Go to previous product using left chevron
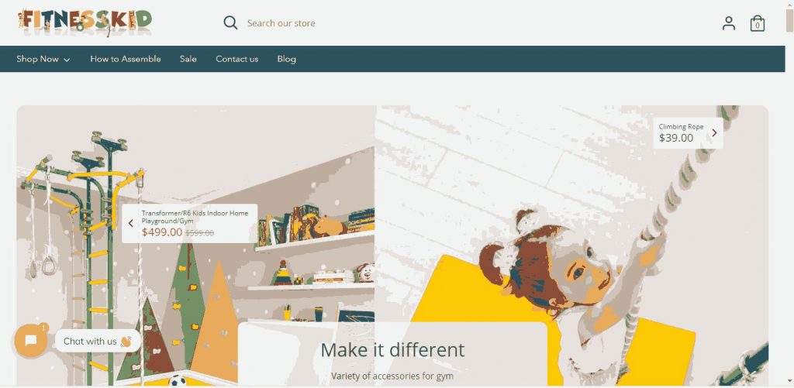794x388 pixels. [x=130, y=223]
